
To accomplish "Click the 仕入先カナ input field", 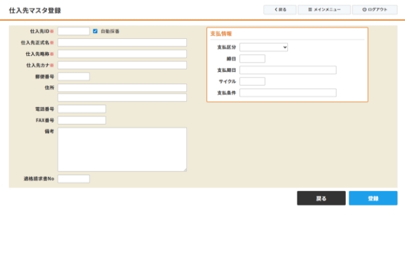I will pos(122,65).
